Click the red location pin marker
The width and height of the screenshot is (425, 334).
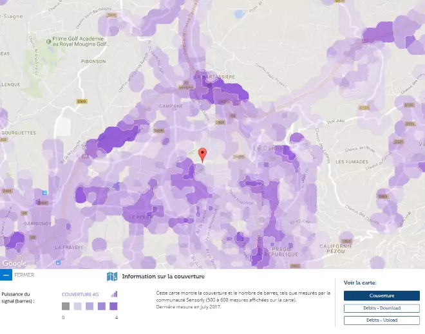point(203,154)
